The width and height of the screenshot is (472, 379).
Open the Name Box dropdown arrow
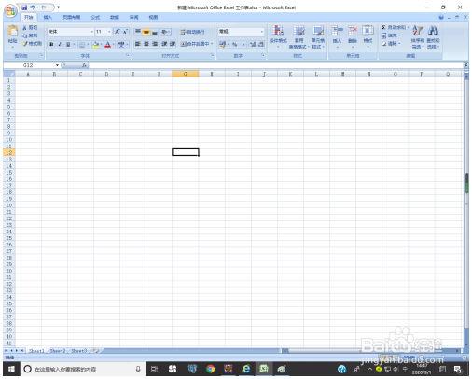(57, 65)
